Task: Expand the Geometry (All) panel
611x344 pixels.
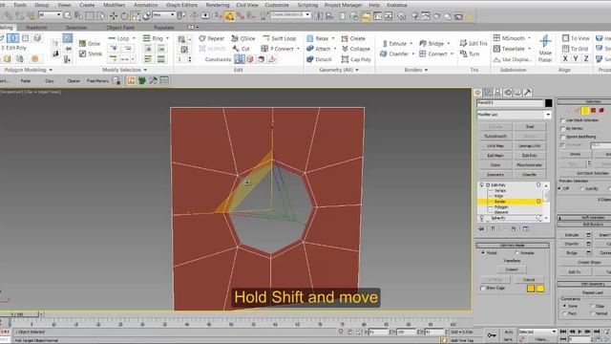Action: (339, 70)
